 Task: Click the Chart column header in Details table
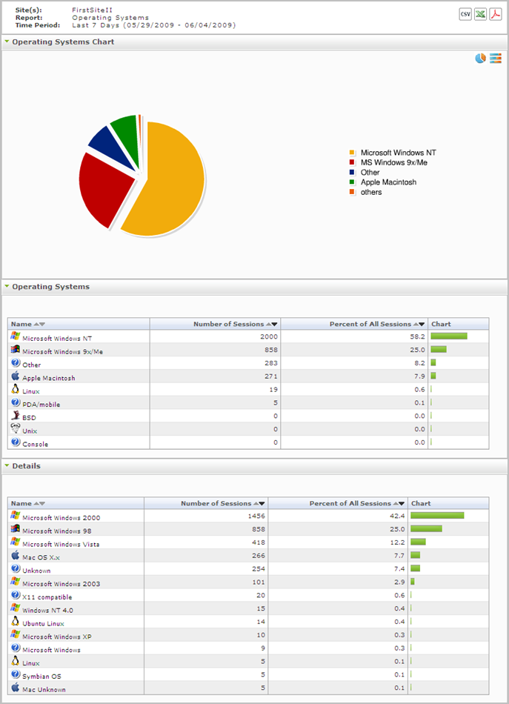point(421,504)
